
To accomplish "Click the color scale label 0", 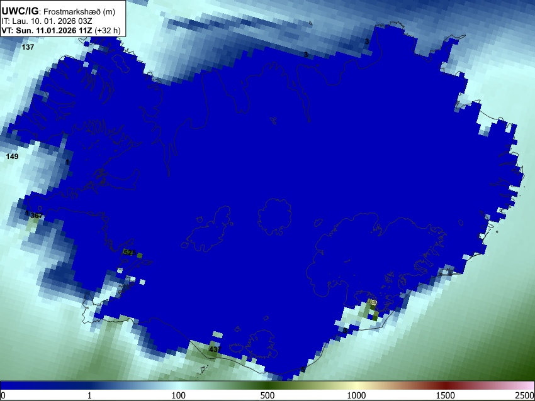I will click(x=3, y=395).
